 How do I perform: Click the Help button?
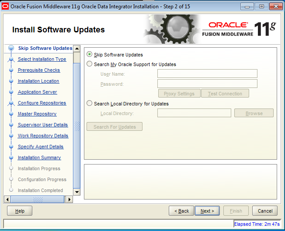click(20, 211)
